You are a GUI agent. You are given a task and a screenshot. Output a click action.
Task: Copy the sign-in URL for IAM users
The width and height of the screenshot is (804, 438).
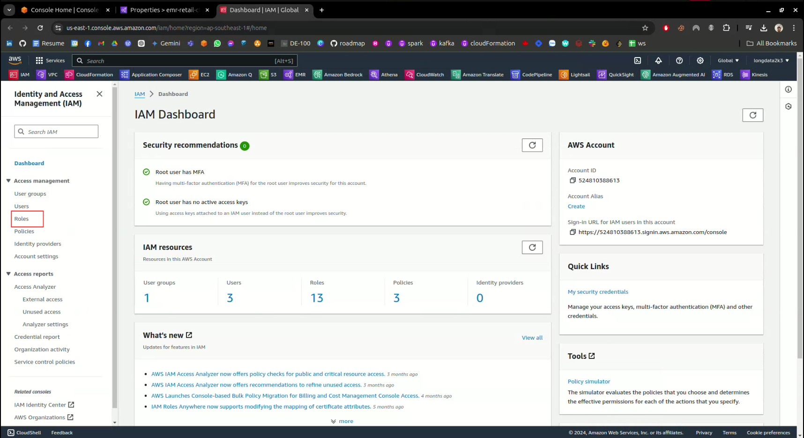point(572,232)
